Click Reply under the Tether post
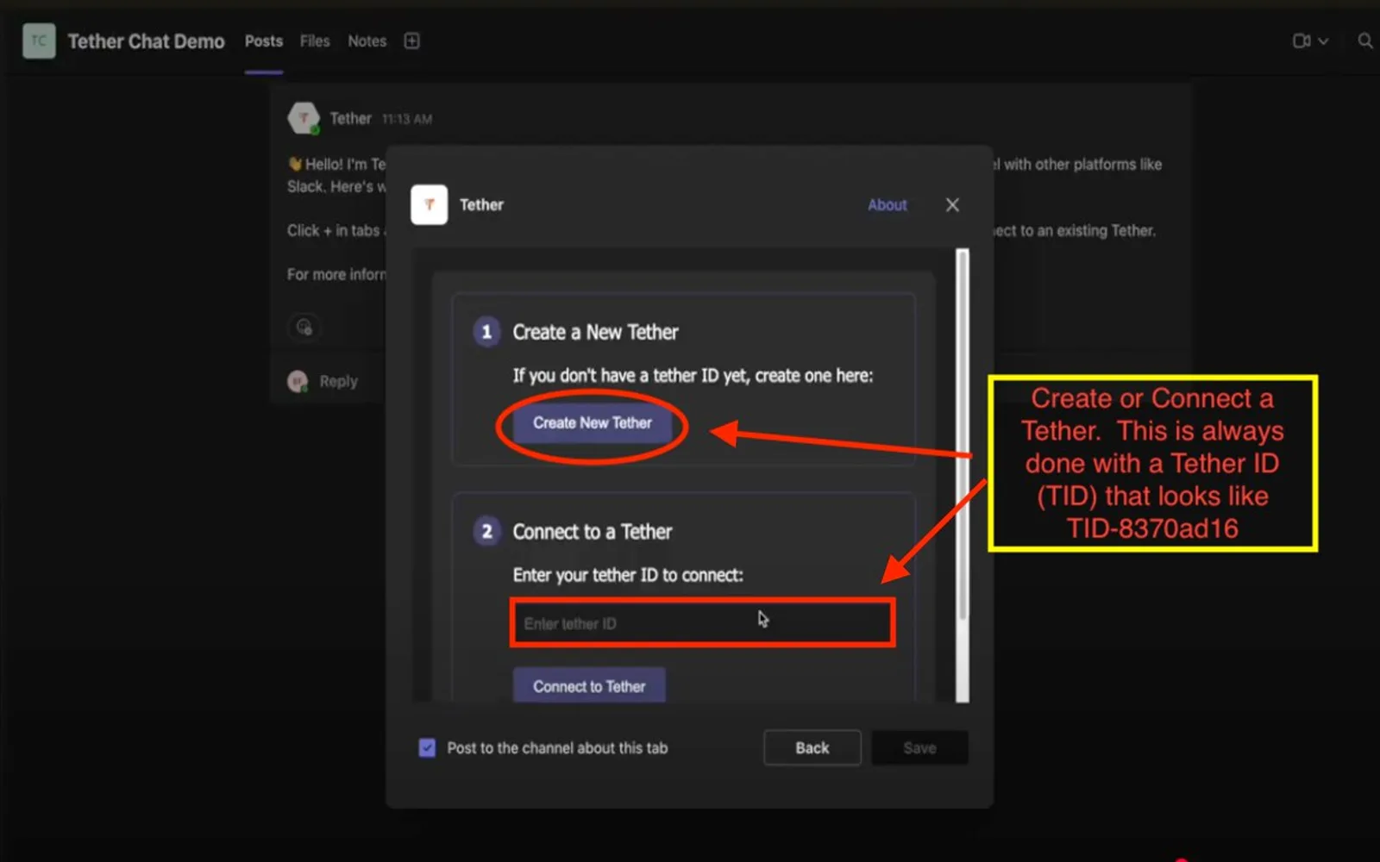 (x=338, y=381)
